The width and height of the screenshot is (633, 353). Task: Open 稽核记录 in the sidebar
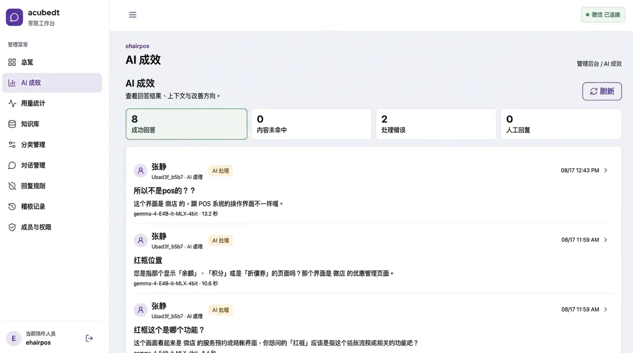click(x=52, y=207)
